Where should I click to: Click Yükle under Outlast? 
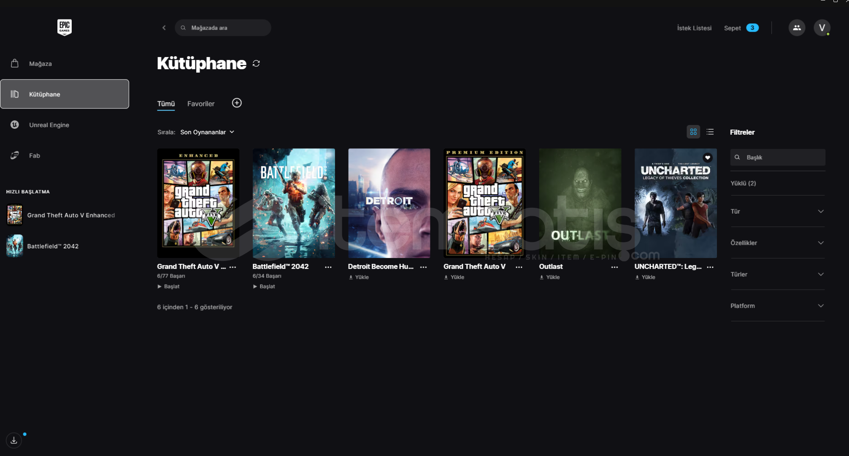(x=550, y=277)
